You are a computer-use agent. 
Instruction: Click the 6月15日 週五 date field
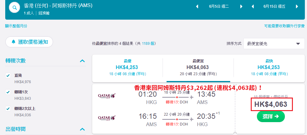274,6
